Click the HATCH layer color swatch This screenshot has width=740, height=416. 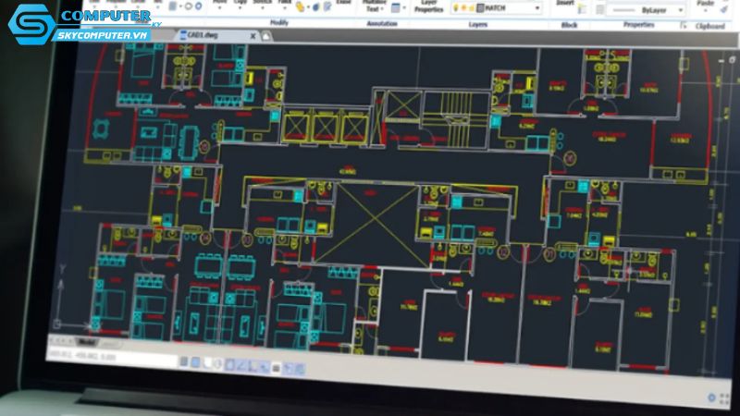tap(480, 8)
